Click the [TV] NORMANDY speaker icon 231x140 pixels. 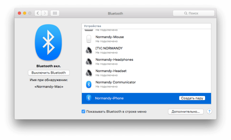click(89, 50)
